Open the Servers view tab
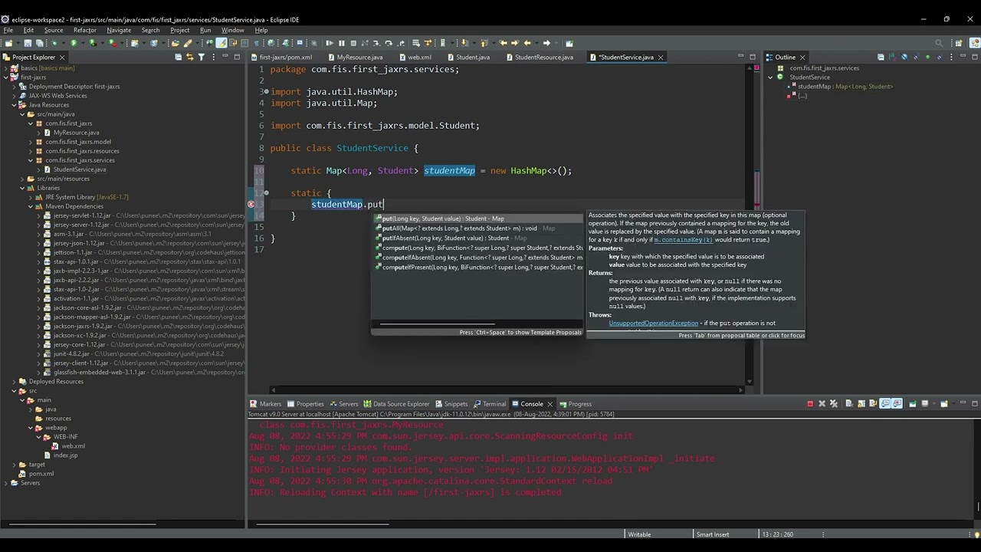The width and height of the screenshot is (981, 552). click(x=343, y=404)
